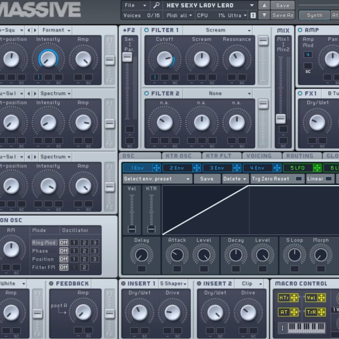Viewport: 339px width, 339px height.
Task: Click the 5 LFO green drag handle
Action: [x=317, y=168]
